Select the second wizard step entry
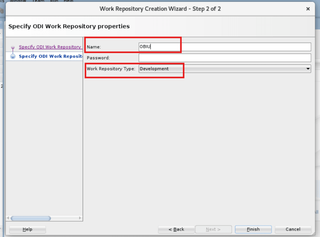Screen dimensions: 320x237 pyautogui.click(x=50, y=56)
